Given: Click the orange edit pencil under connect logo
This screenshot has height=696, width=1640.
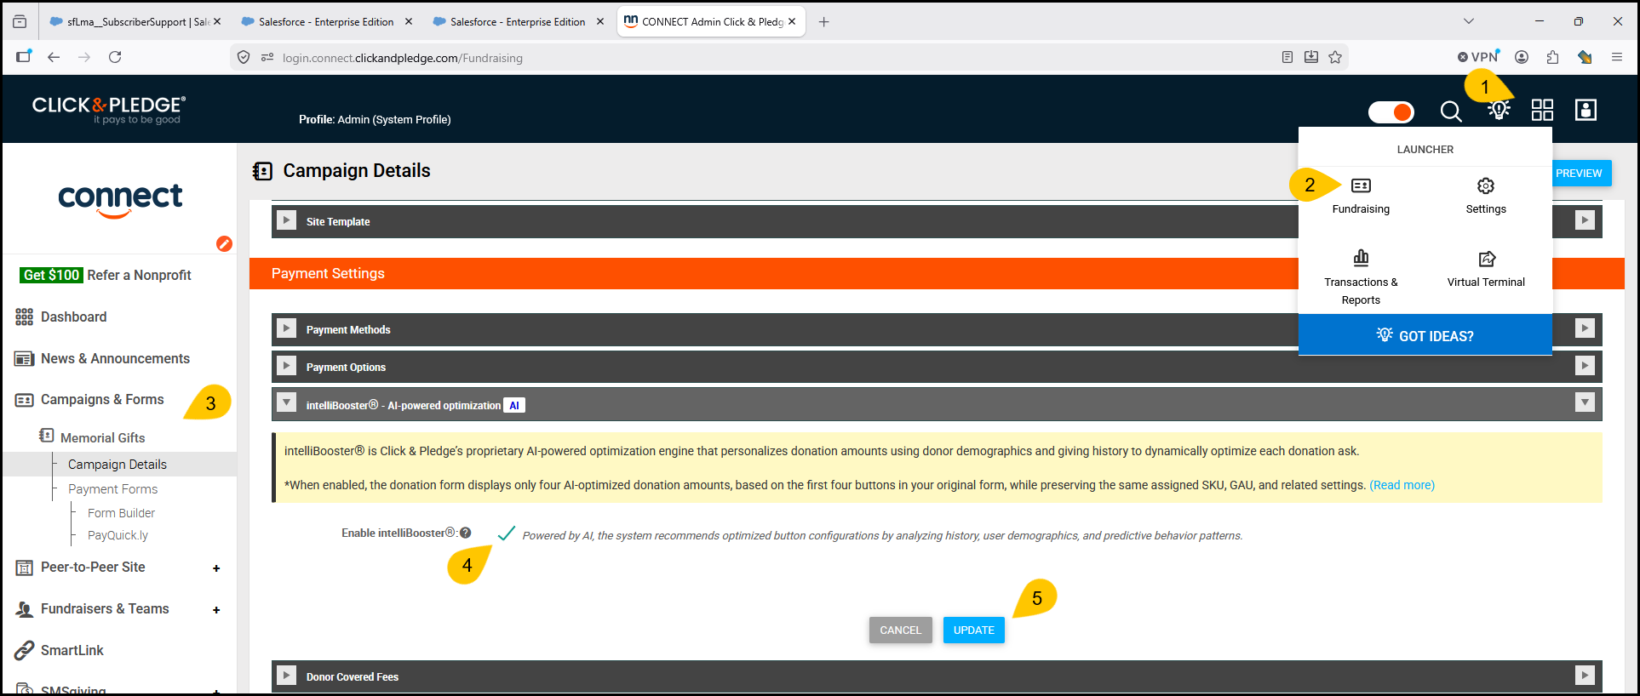Looking at the screenshot, I should [224, 244].
